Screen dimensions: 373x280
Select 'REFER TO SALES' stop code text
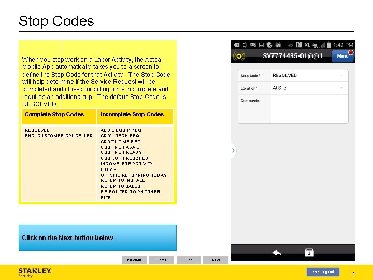pos(120,186)
